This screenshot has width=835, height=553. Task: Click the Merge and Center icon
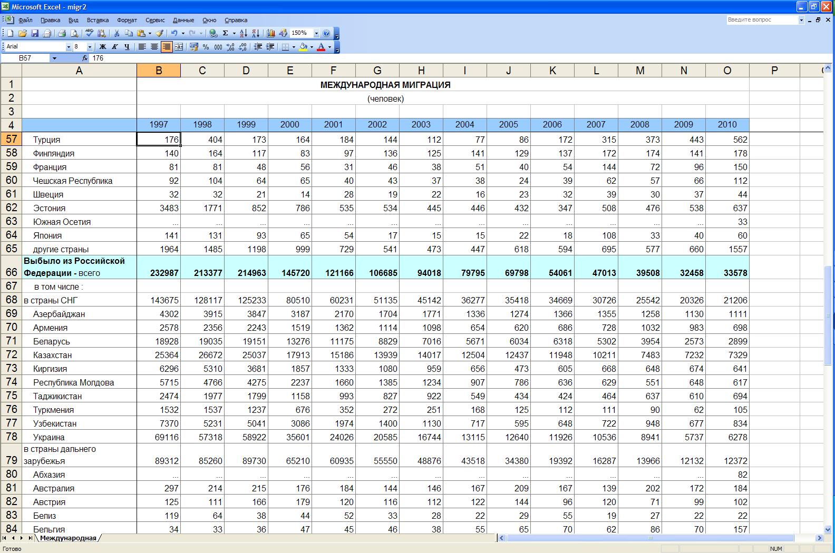click(179, 47)
